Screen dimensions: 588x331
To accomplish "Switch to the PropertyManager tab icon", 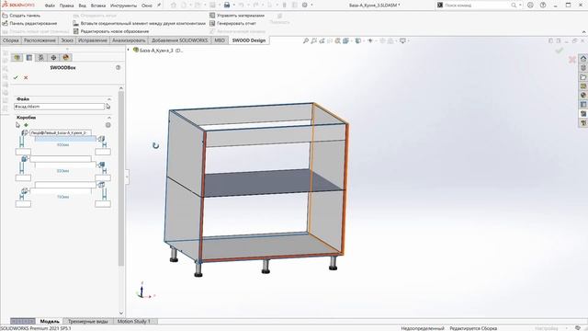I will 28,57.
